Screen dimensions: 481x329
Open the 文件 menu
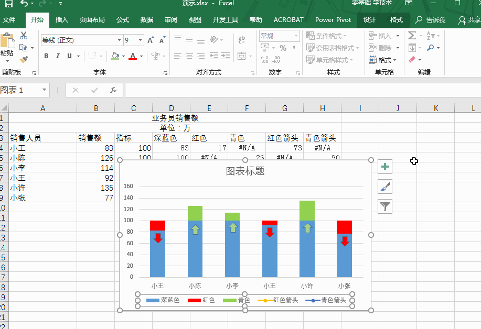(x=9, y=20)
